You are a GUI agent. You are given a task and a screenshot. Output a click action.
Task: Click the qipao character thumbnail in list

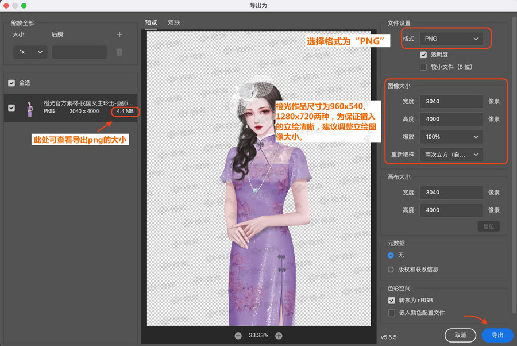pyautogui.click(x=29, y=107)
